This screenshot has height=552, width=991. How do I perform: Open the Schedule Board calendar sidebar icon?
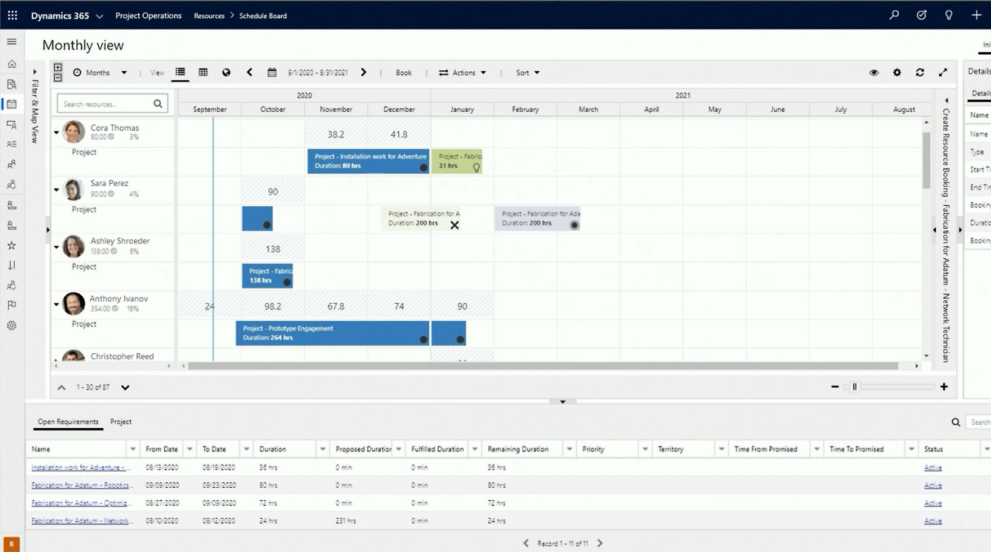pos(11,103)
